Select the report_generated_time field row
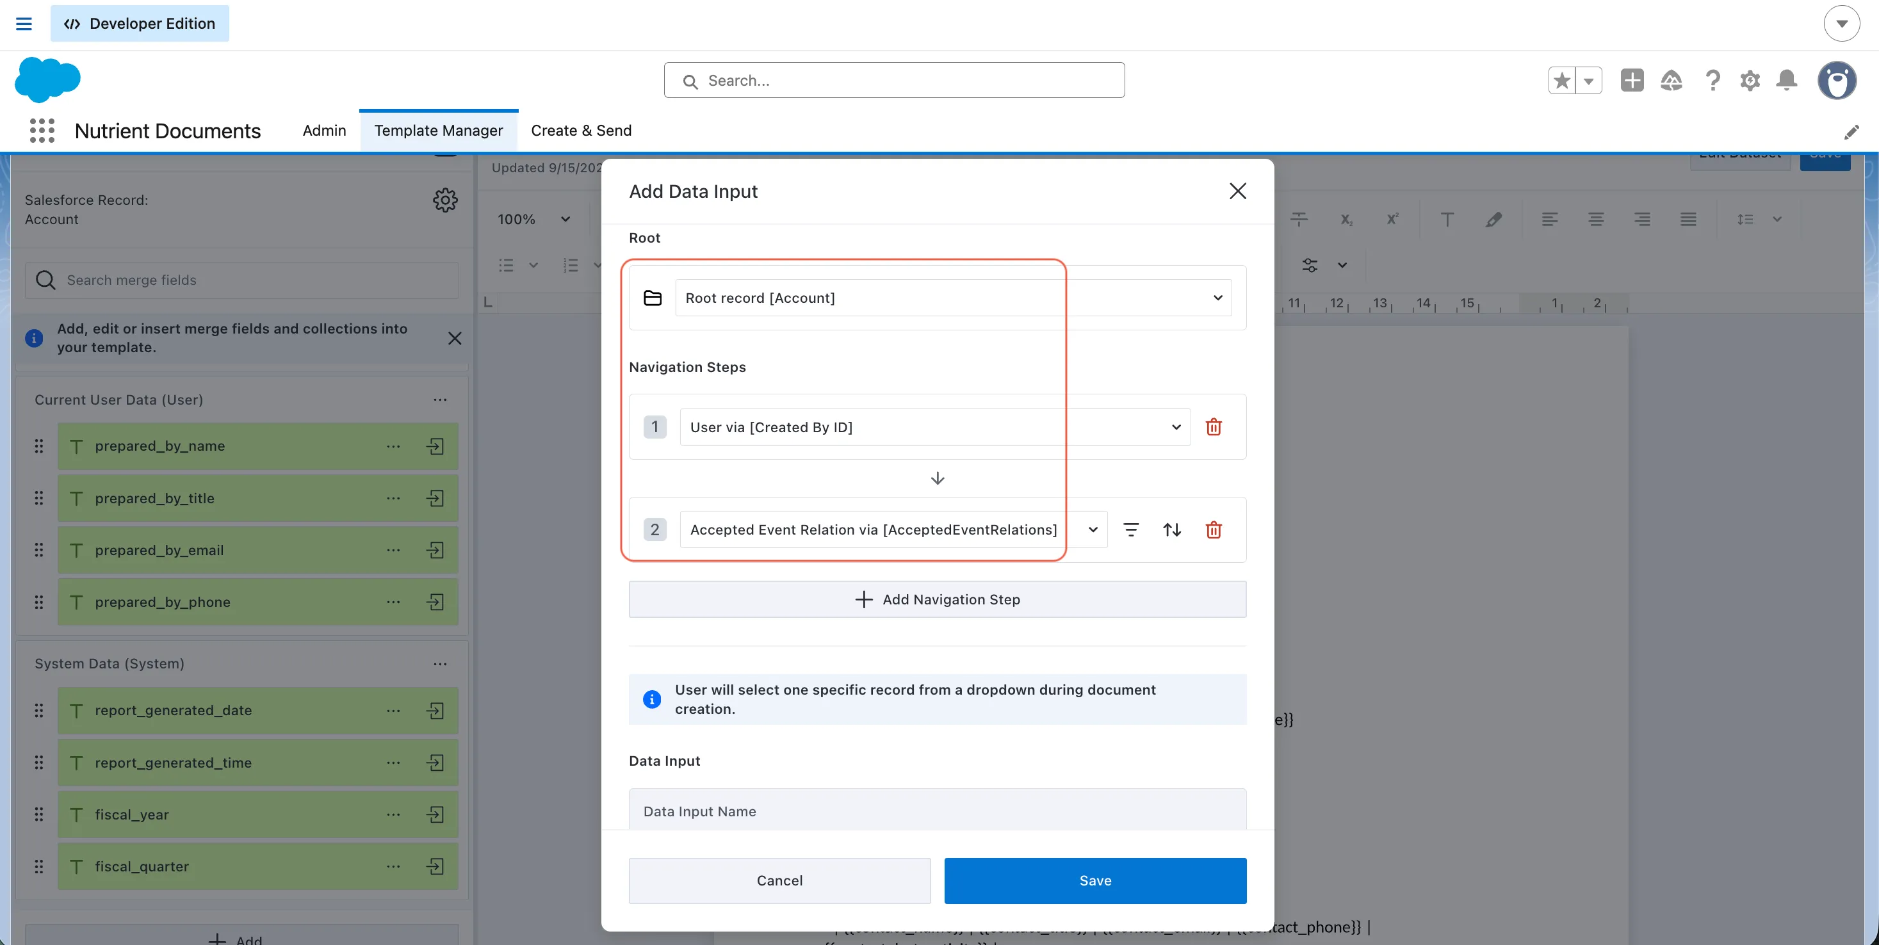 pyautogui.click(x=257, y=763)
